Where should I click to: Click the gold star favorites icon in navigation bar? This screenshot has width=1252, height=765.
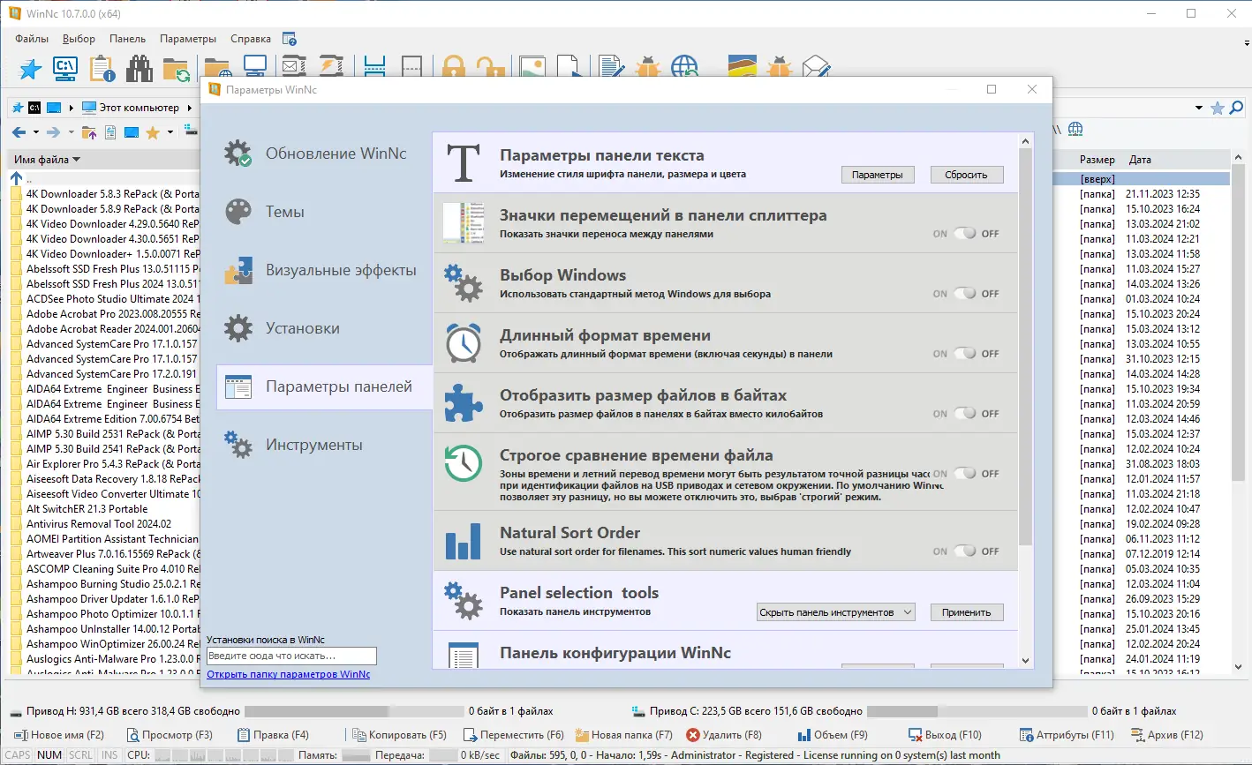[x=153, y=132]
